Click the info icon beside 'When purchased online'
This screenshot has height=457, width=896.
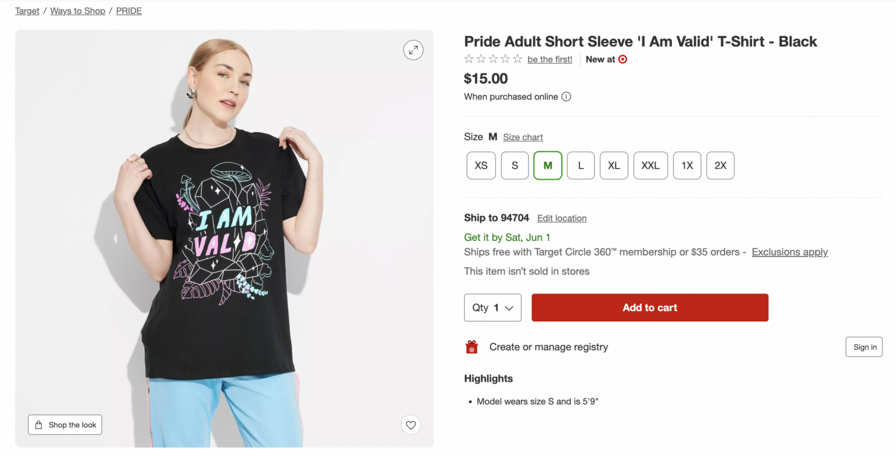click(x=566, y=97)
